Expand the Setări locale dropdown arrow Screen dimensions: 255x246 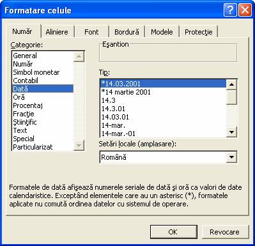pyautogui.click(x=231, y=157)
